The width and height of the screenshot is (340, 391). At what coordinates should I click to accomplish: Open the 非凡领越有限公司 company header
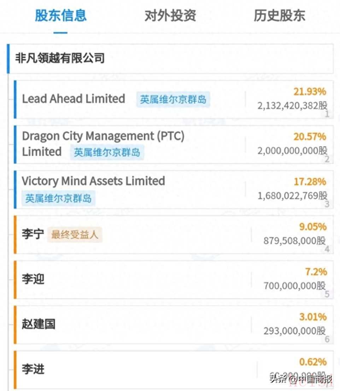(170, 59)
